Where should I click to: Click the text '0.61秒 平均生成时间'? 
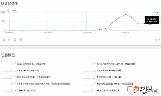tap(26, 90)
